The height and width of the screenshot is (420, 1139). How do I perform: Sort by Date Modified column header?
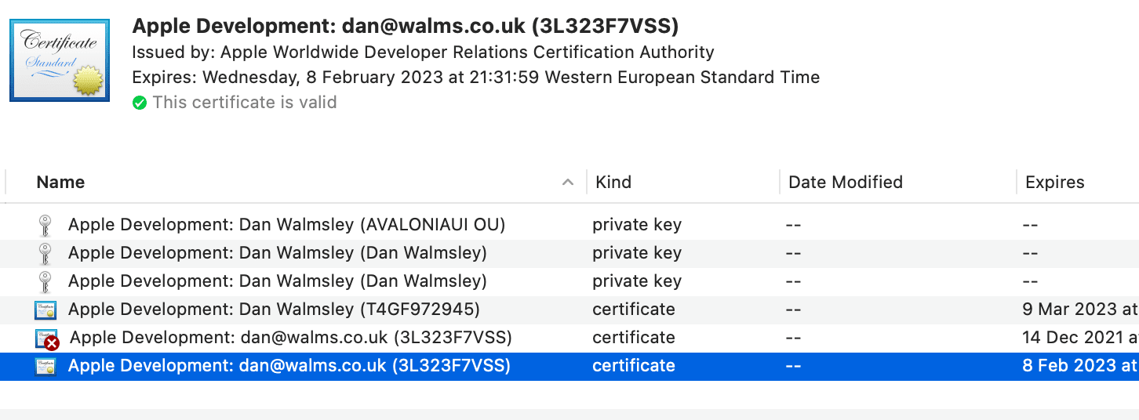click(846, 183)
